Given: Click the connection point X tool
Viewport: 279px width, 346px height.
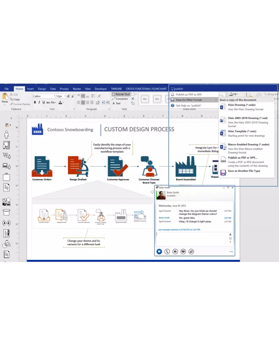Looking at the screenshot, I should click(133, 99).
